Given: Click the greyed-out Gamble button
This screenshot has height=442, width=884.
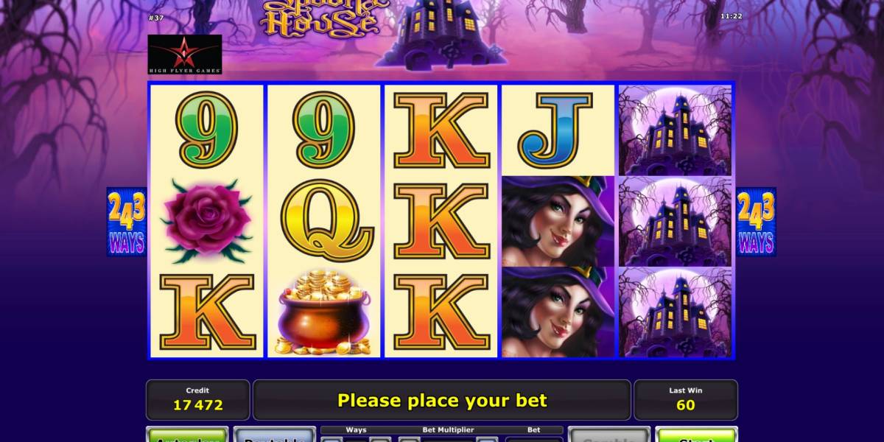Looking at the screenshot, I should (609, 435).
